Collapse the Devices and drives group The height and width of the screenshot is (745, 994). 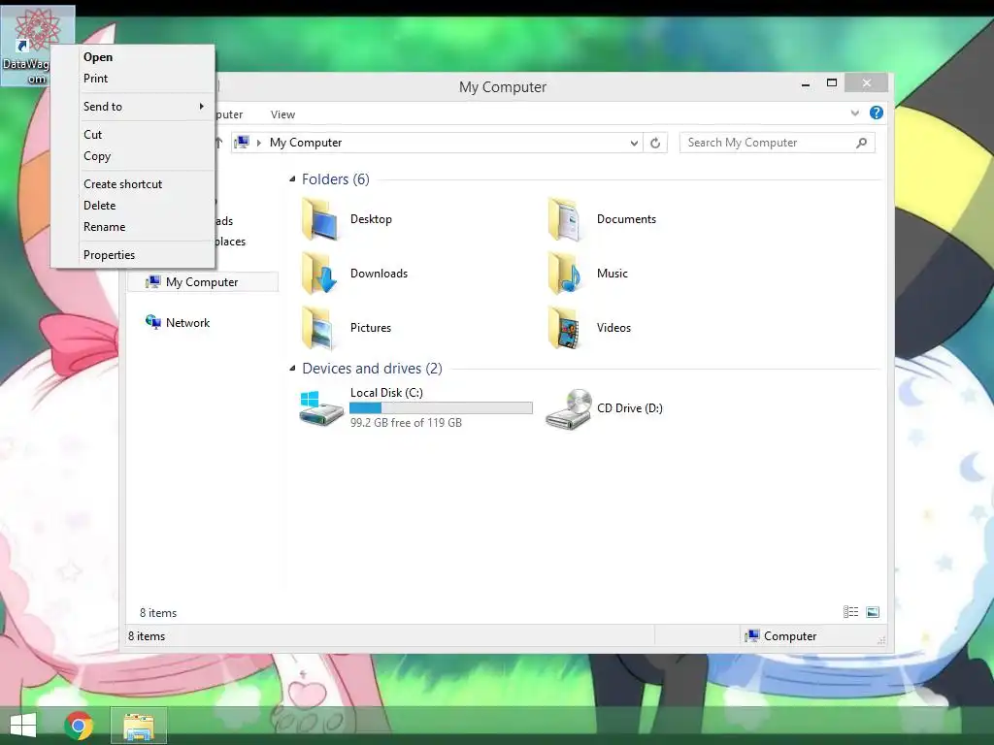pyautogui.click(x=292, y=368)
